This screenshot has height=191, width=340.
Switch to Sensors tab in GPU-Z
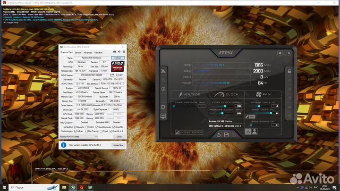[78, 53]
